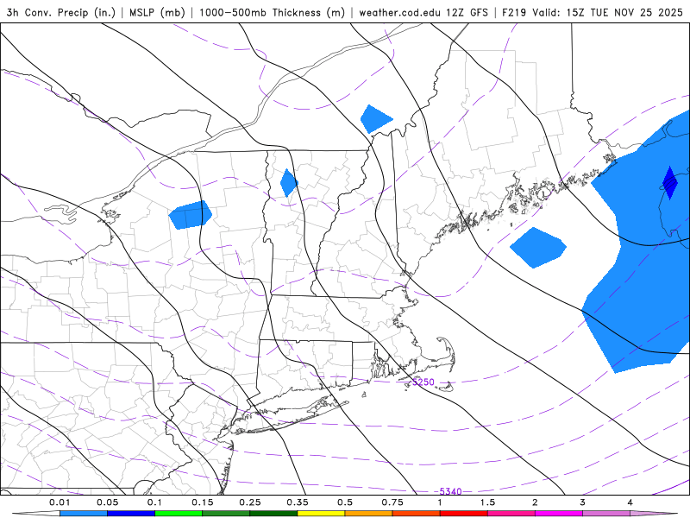Click the "0.75" legend value
Screen dimensions: 690x518
[392, 502]
